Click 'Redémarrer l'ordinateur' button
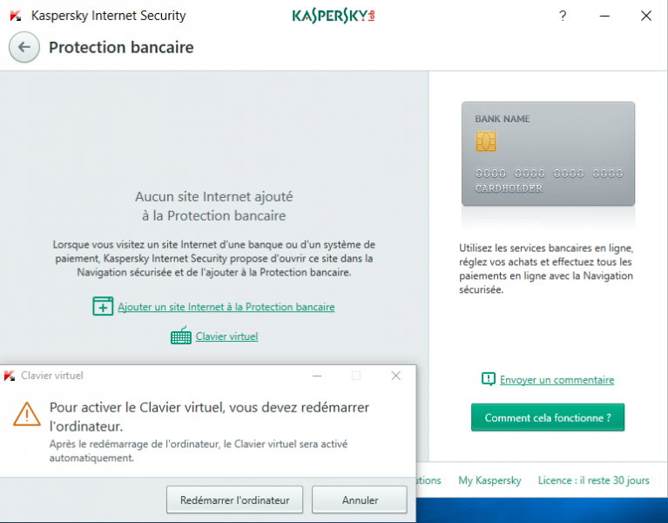The height and width of the screenshot is (523, 668). [235, 499]
